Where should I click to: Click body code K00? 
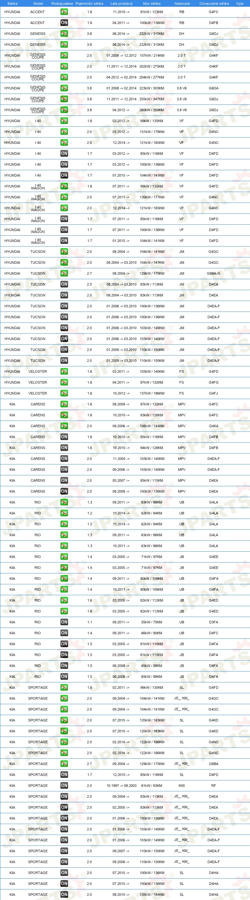pos(182,786)
